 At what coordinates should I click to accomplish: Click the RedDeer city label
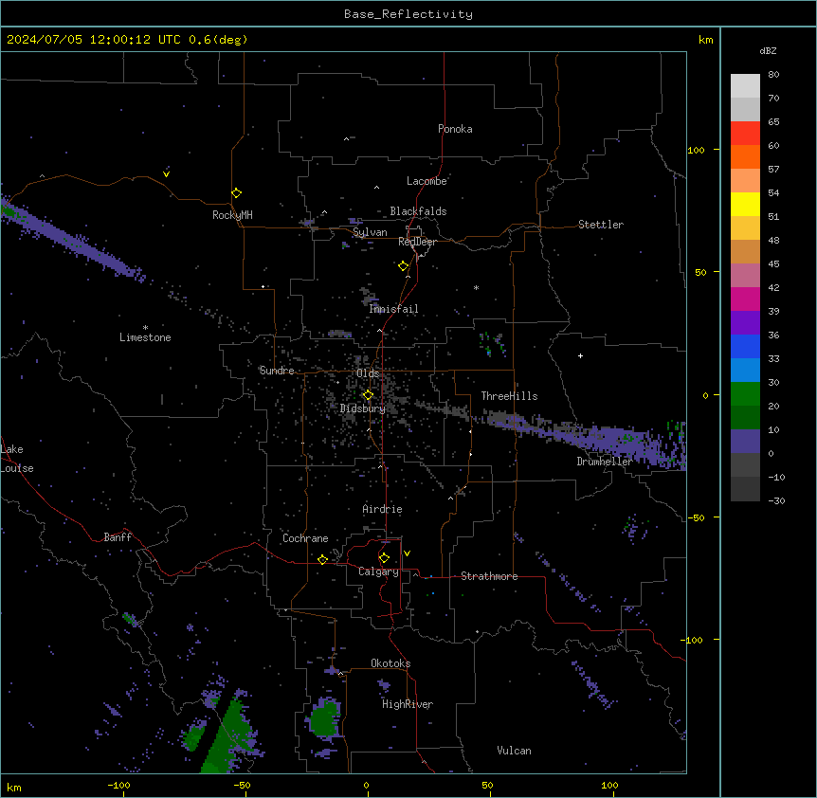click(417, 242)
